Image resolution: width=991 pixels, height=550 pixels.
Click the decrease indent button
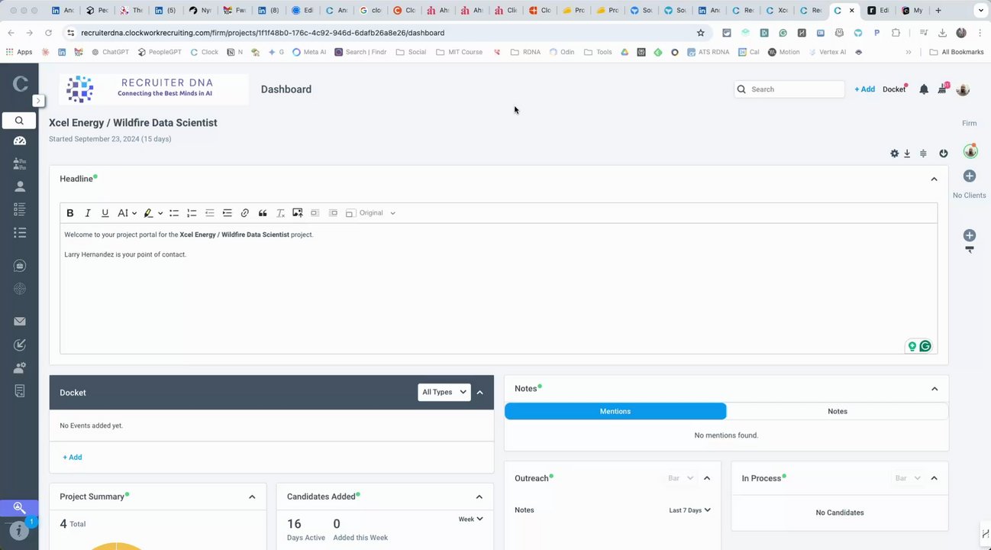point(210,213)
